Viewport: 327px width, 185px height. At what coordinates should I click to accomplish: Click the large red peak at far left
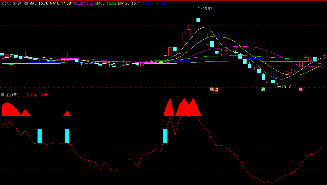point(8,109)
